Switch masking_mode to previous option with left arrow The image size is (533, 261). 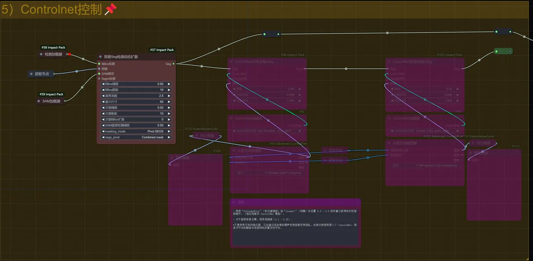tap(103, 131)
